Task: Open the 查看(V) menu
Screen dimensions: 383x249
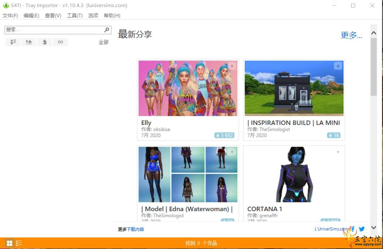Action: point(53,16)
